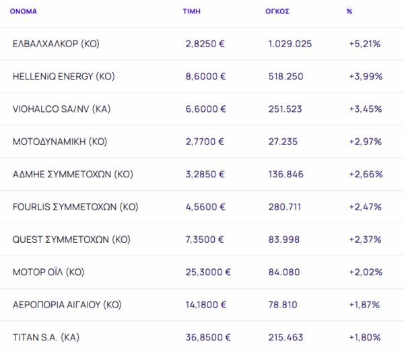
Task: Select the price 2,7700 €
Action: 205,142
